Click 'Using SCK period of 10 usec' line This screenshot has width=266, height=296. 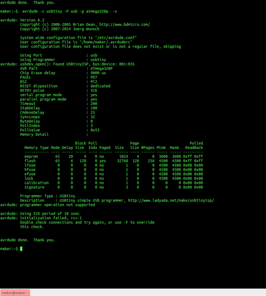click(50, 214)
